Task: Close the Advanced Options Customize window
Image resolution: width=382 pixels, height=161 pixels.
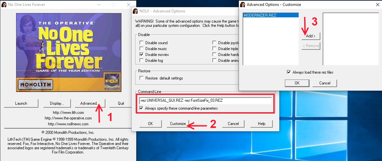Action: (x=378, y=4)
